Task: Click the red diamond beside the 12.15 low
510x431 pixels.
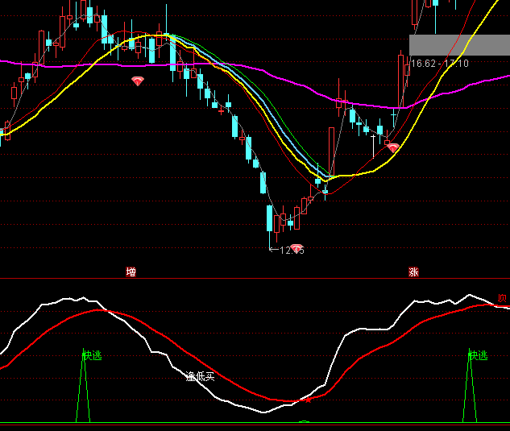Action: [296, 248]
